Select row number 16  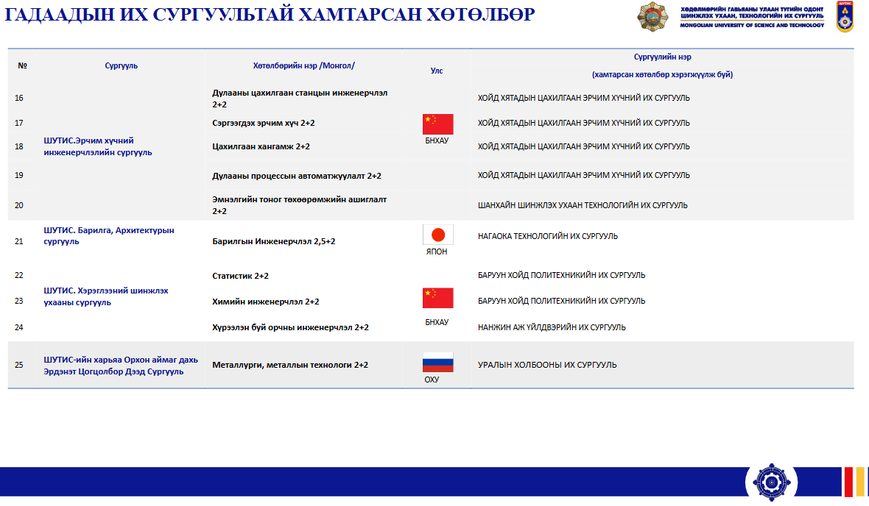pos(19,98)
